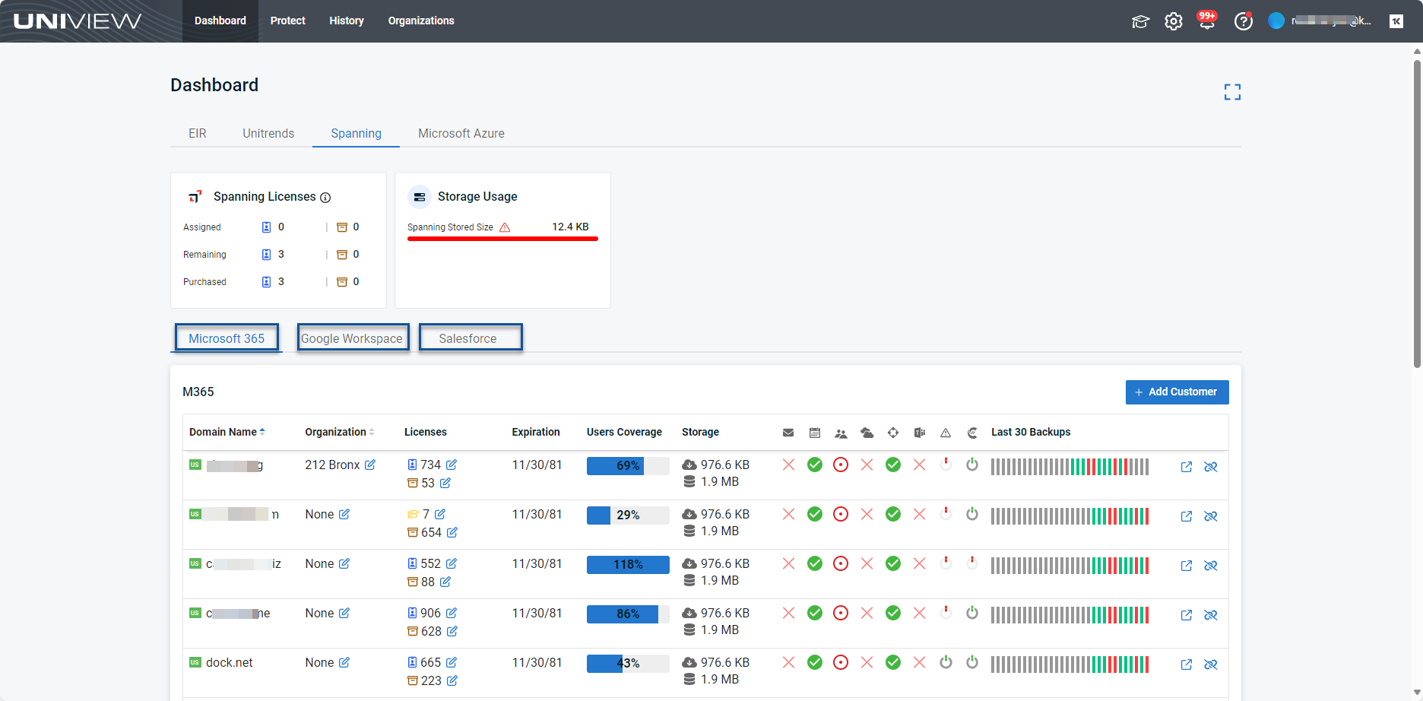Click the page vertical scrollbar
This screenshot has width=1423, height=701.
tap(1417, 213)
